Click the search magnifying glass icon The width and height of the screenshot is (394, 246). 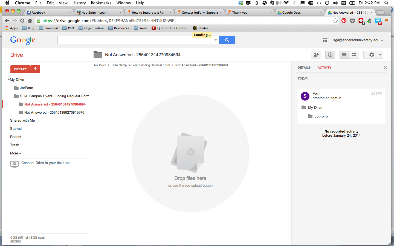pos(227,40)
